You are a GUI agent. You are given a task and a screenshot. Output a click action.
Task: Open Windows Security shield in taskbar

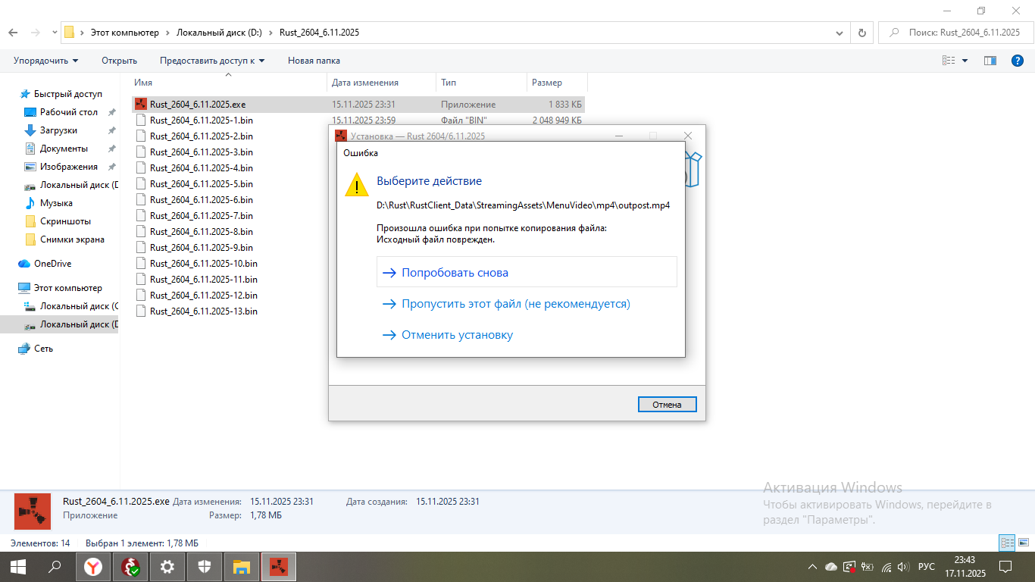[x=205, y=567]
